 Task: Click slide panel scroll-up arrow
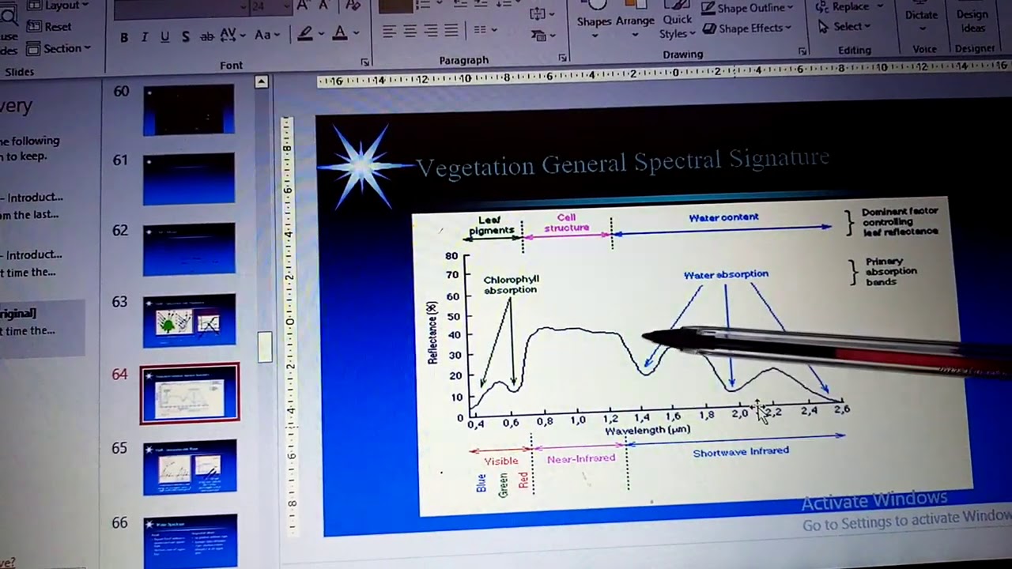pyautogui.click(x=261, y=81)
